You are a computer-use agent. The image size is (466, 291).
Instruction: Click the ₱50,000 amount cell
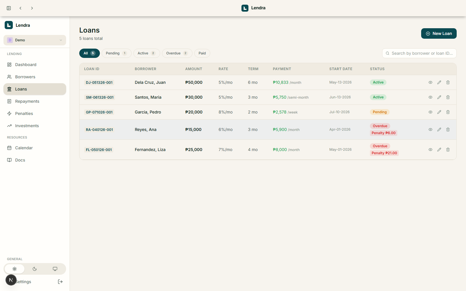point(194,82)
